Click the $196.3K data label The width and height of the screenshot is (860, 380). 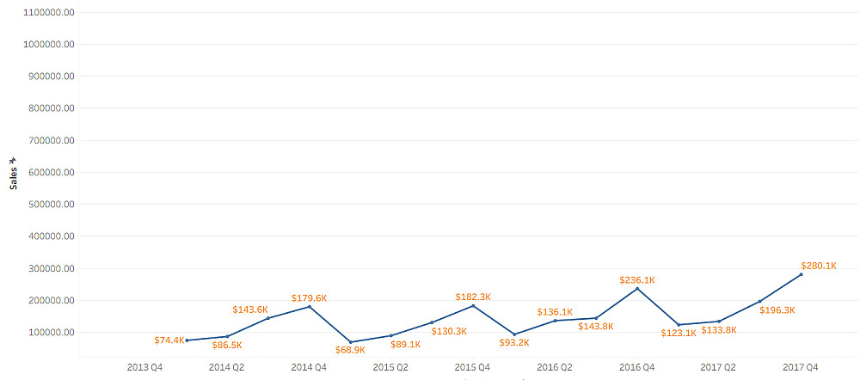tap(777, 310)
